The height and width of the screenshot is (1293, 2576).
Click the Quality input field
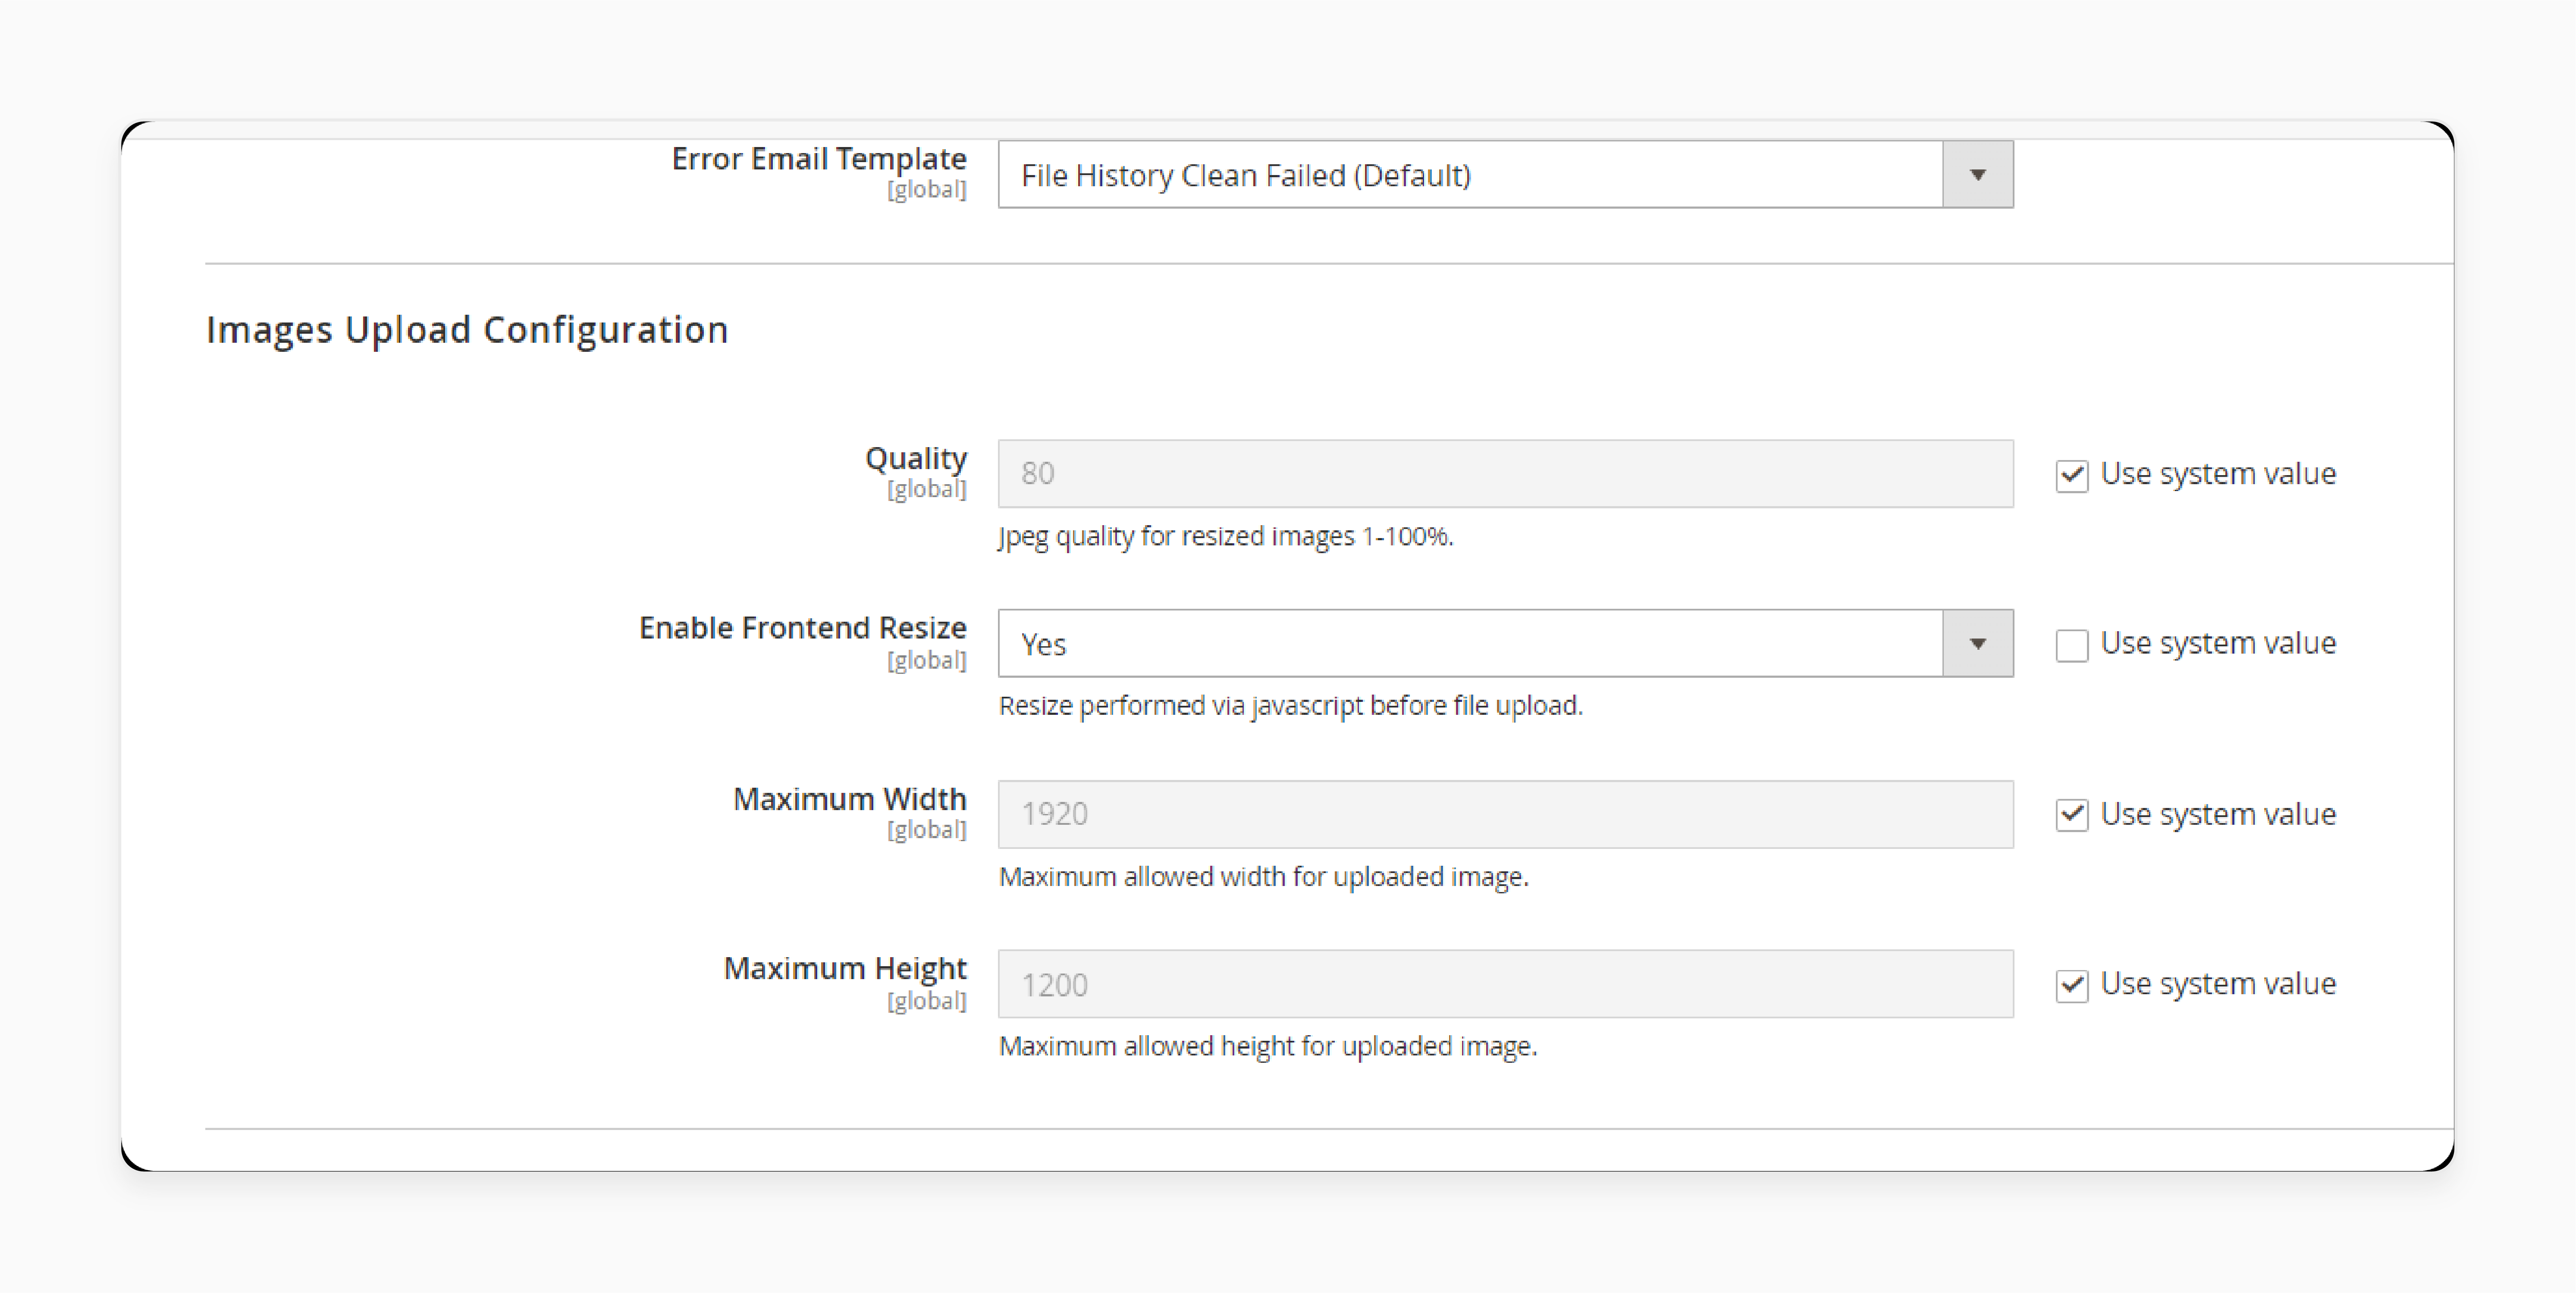[1505, 473]
